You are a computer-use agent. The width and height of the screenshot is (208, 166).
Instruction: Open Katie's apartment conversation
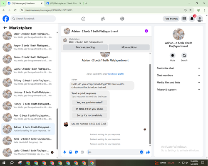28,141
